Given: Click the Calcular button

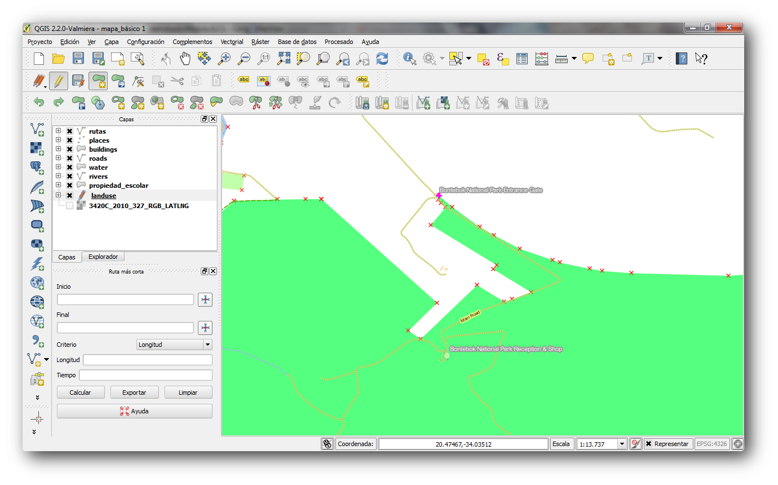Looking at the screenshot, I should click(80, 393).
